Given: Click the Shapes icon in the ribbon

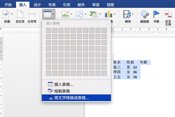Looking at the screenshot, I should click(x=80, y=14).
